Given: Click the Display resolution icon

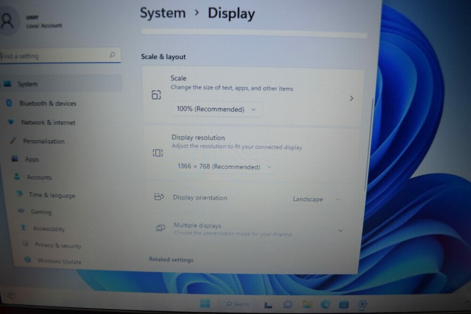Looking at the screenshot, I should click(x=158, y=153).
